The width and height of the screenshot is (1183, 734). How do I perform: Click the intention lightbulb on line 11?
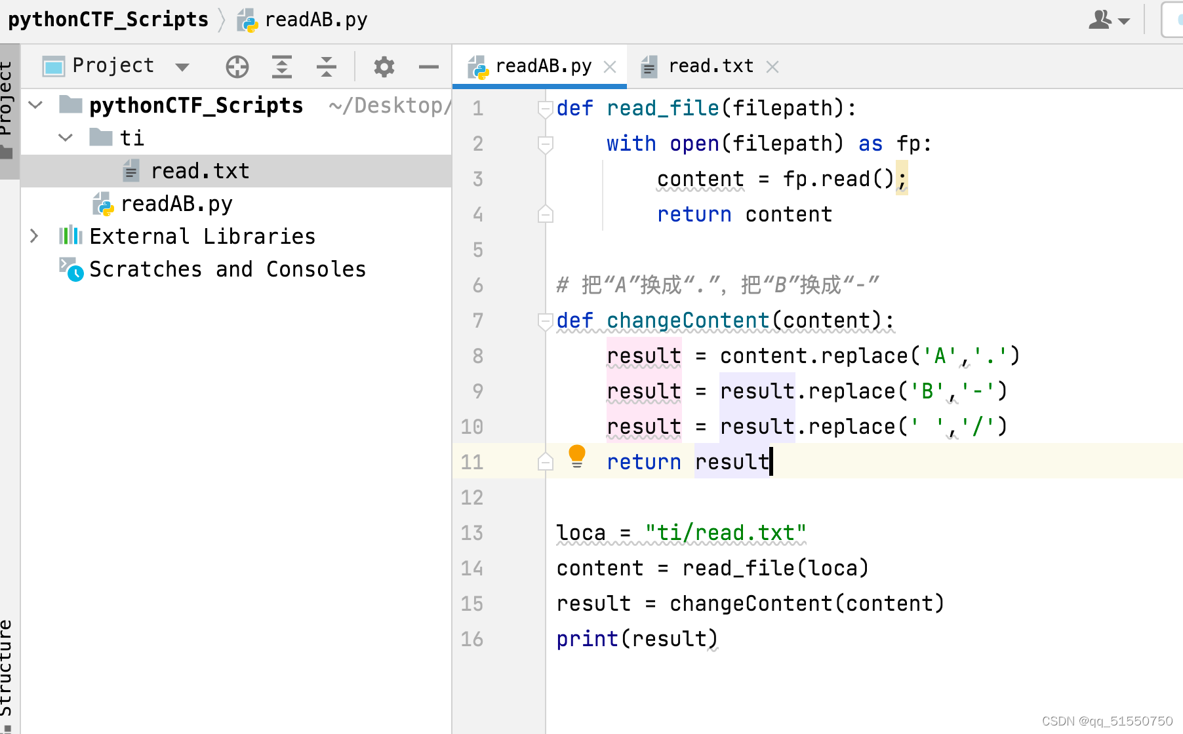(x=577, y=456)
